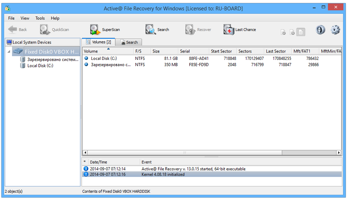The height and width of the screenshot is (202, 352).
Task: Click the Back arrow icon
Action: click(13, 29)
